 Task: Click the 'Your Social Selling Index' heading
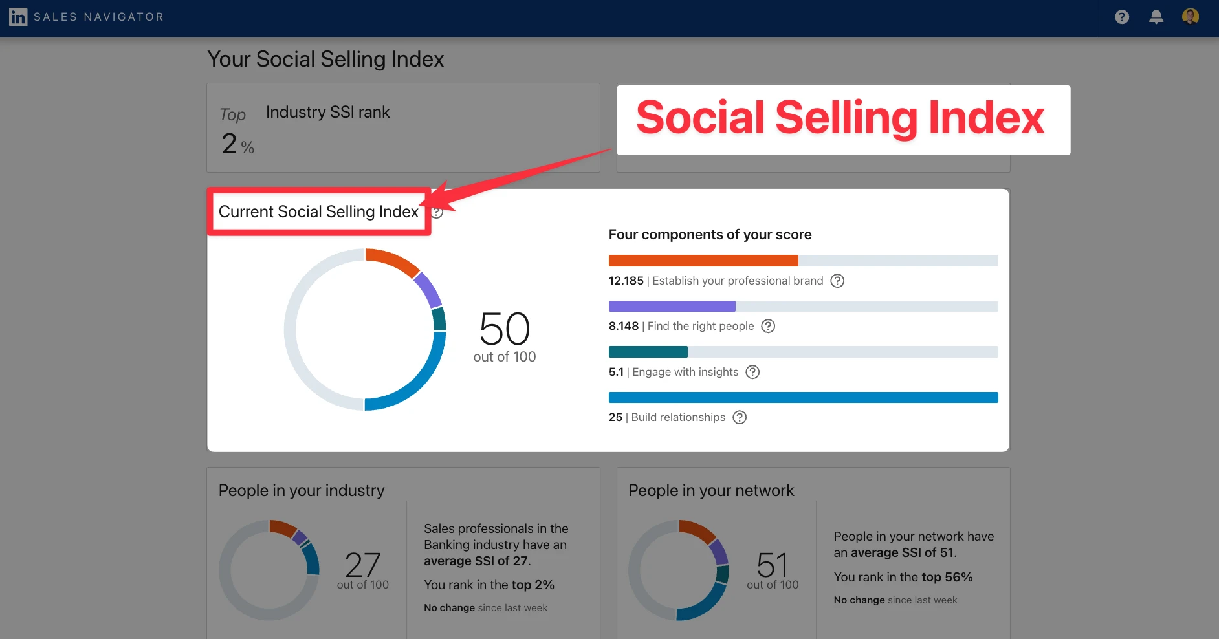pos(325,60)
